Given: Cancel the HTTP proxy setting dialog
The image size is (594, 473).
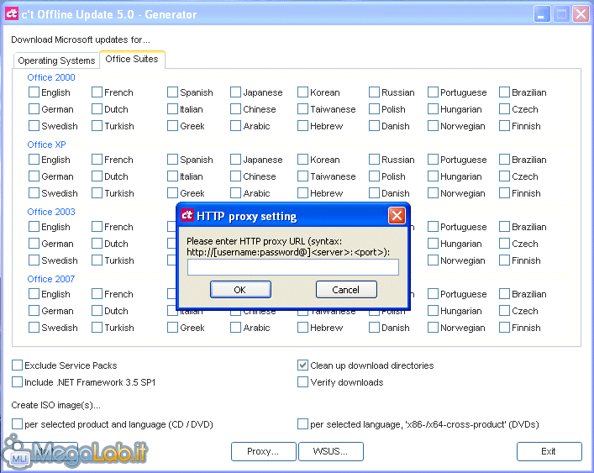Looking at the screenshot, I should pos(346,290).
